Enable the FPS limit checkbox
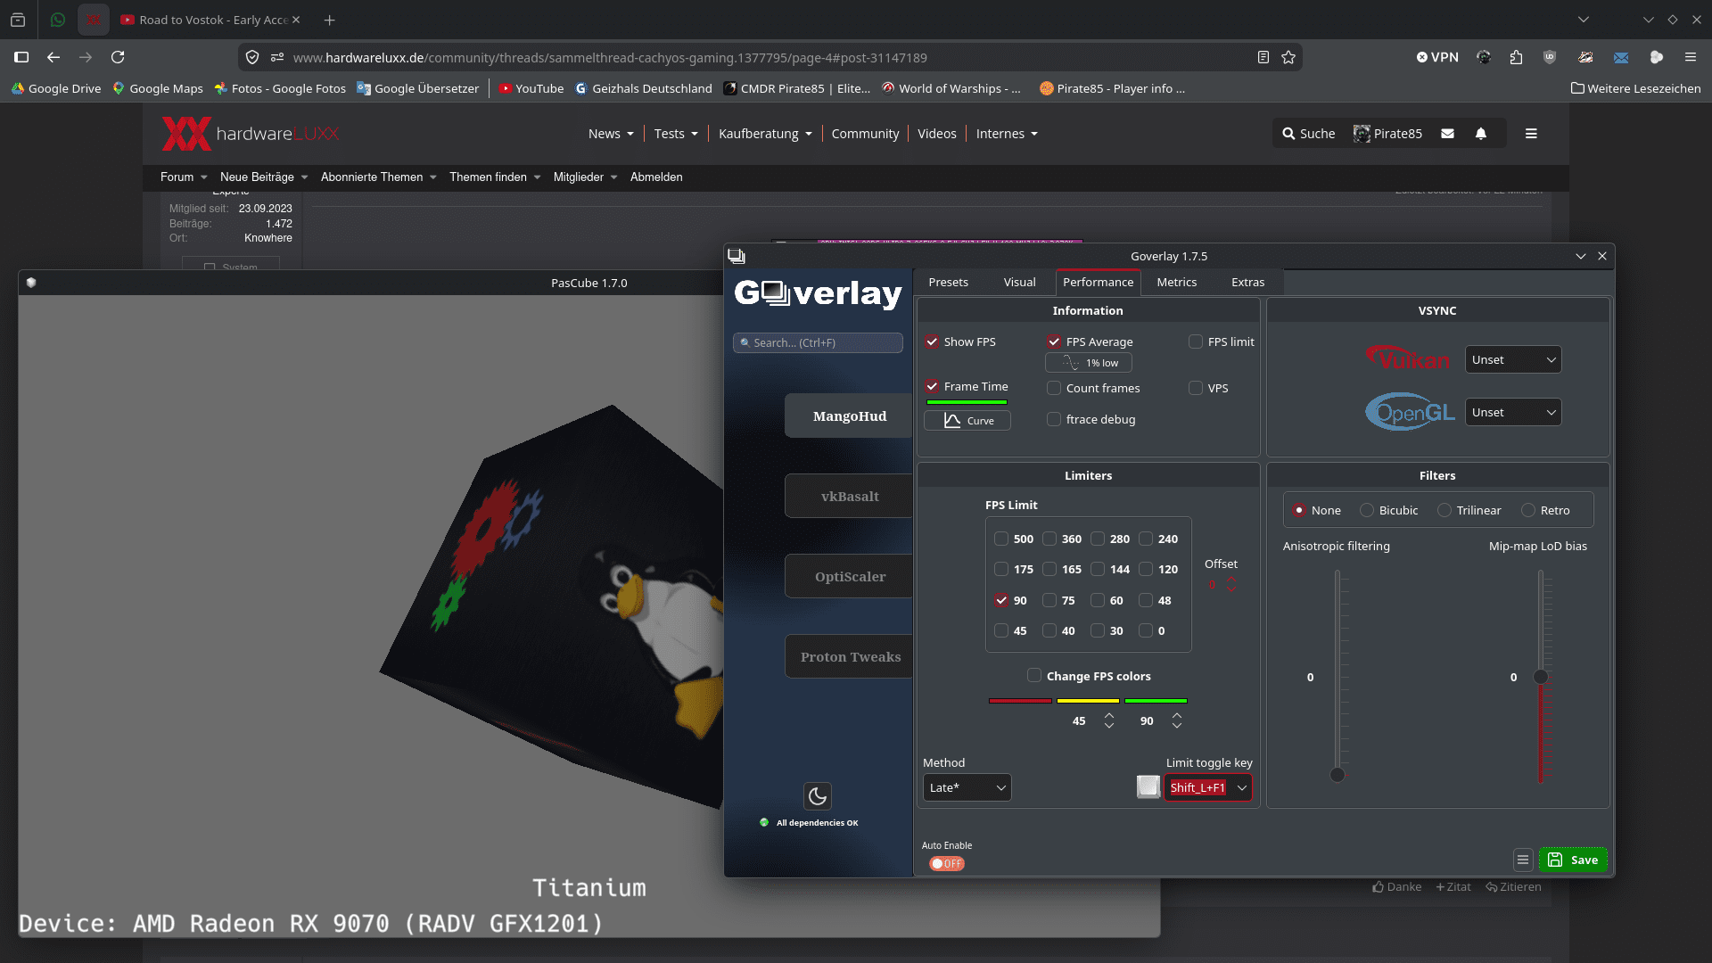 coord(1196,342)
